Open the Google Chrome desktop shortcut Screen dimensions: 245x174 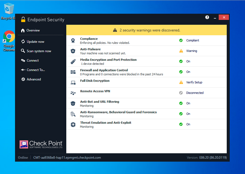(9, 41)
